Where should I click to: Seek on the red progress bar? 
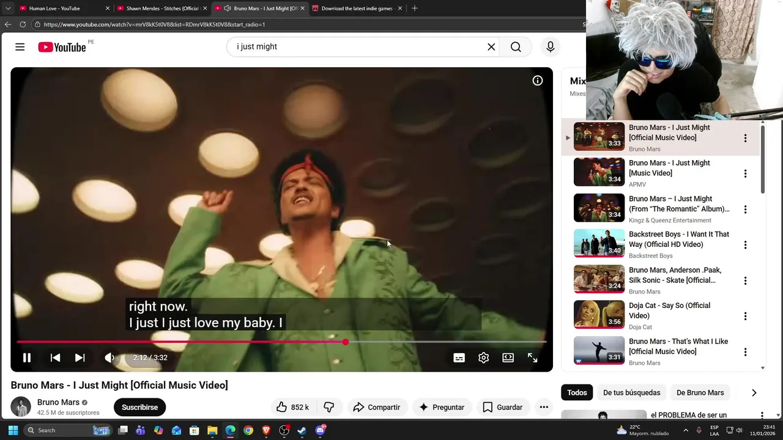pos(281,342)
